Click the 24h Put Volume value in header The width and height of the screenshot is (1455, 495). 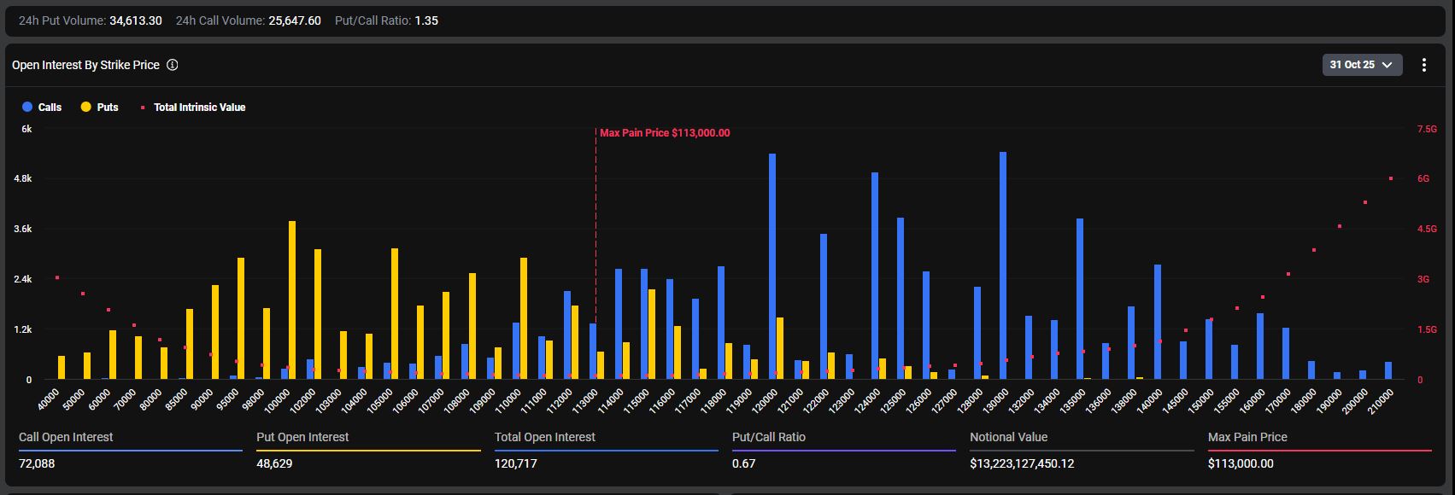point(135,20)
